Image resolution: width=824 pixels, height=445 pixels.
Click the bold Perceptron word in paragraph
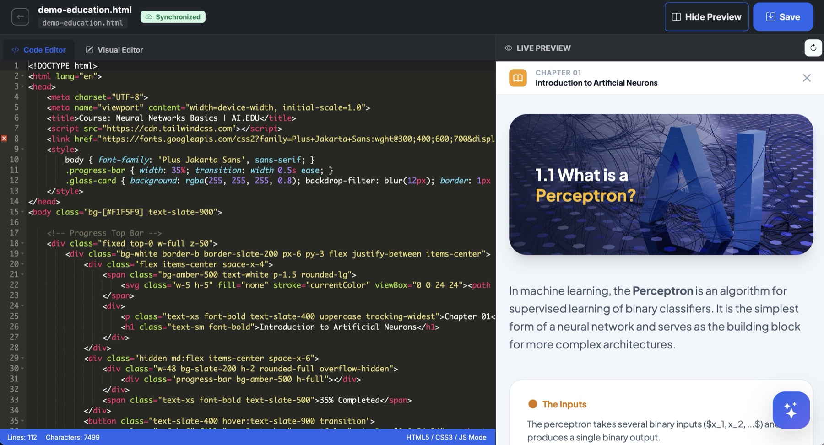(663, 291)
